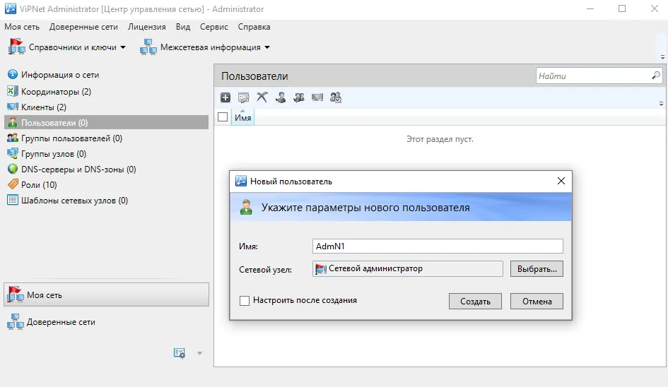
Task: Expand Справочники и ключи dropdown arrow
Action: [123, 47]
